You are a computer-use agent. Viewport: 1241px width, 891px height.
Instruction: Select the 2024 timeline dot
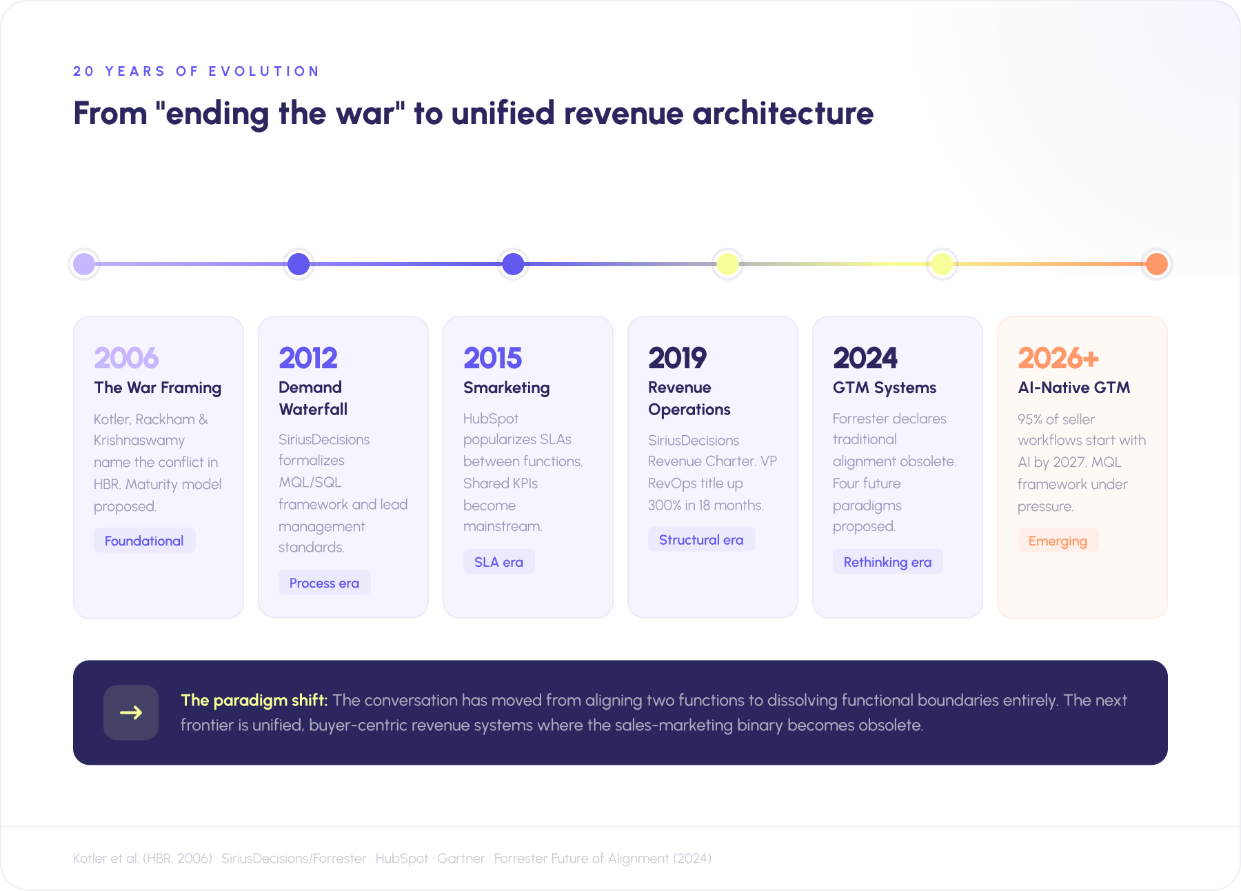(941, 263)
